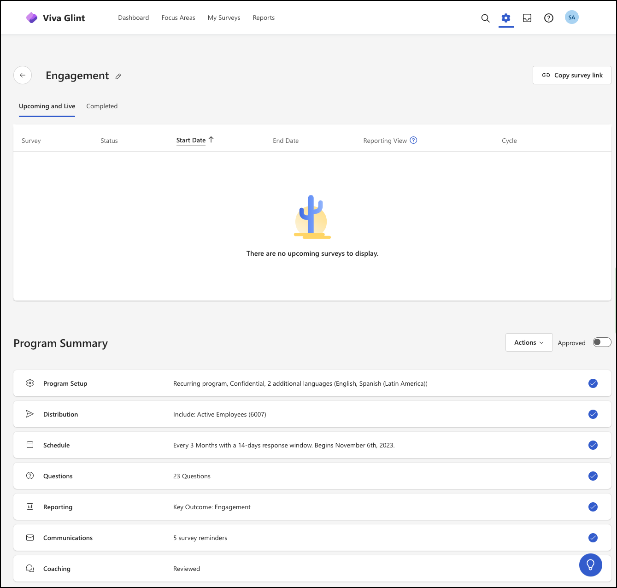
Task: Open the Schedule section row
Action: point(312,445)
